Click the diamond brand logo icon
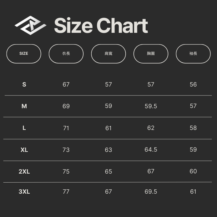The width and height of the screenshot is (217, 217). (x=30, y=26)
